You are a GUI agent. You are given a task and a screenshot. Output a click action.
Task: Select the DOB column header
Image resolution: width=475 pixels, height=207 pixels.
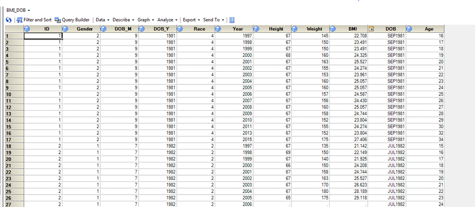[x=387, y=29]
